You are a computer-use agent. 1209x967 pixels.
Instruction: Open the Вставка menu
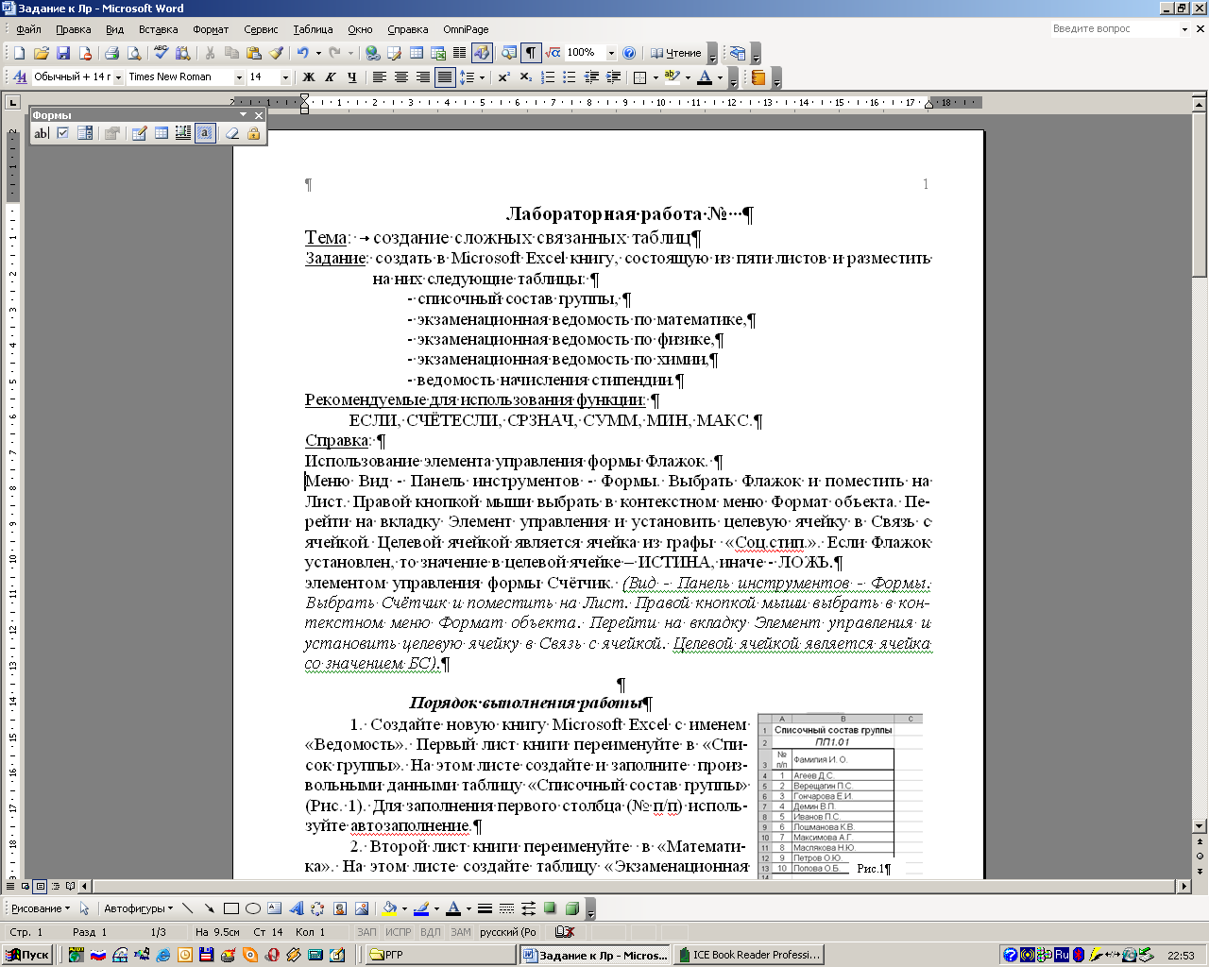158,29
